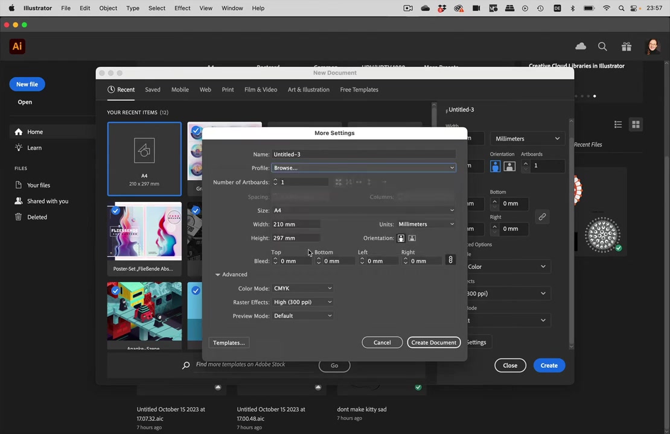
Task: Open the file dont make kitty sad
Action: (362, 409)
